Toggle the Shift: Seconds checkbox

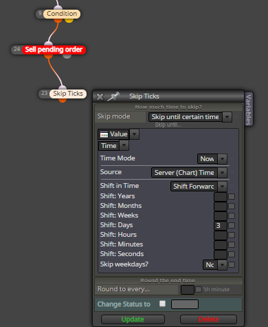pos(232,255)
